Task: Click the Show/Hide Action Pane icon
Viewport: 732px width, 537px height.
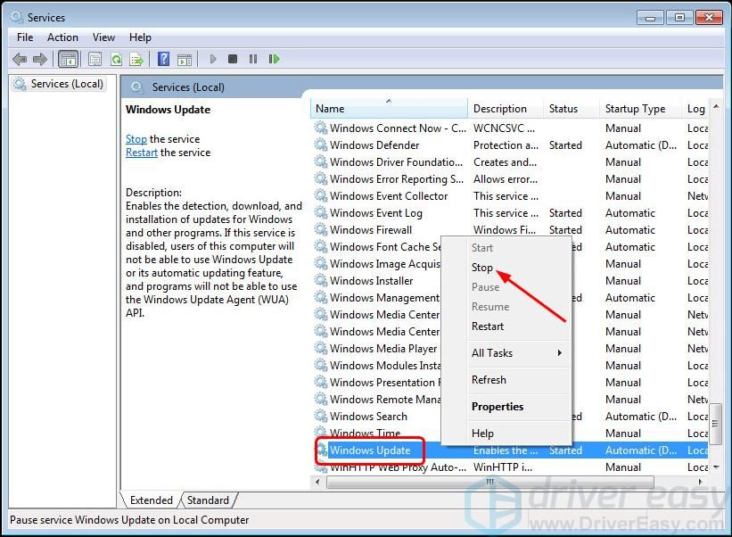Action: coord(185,59)
